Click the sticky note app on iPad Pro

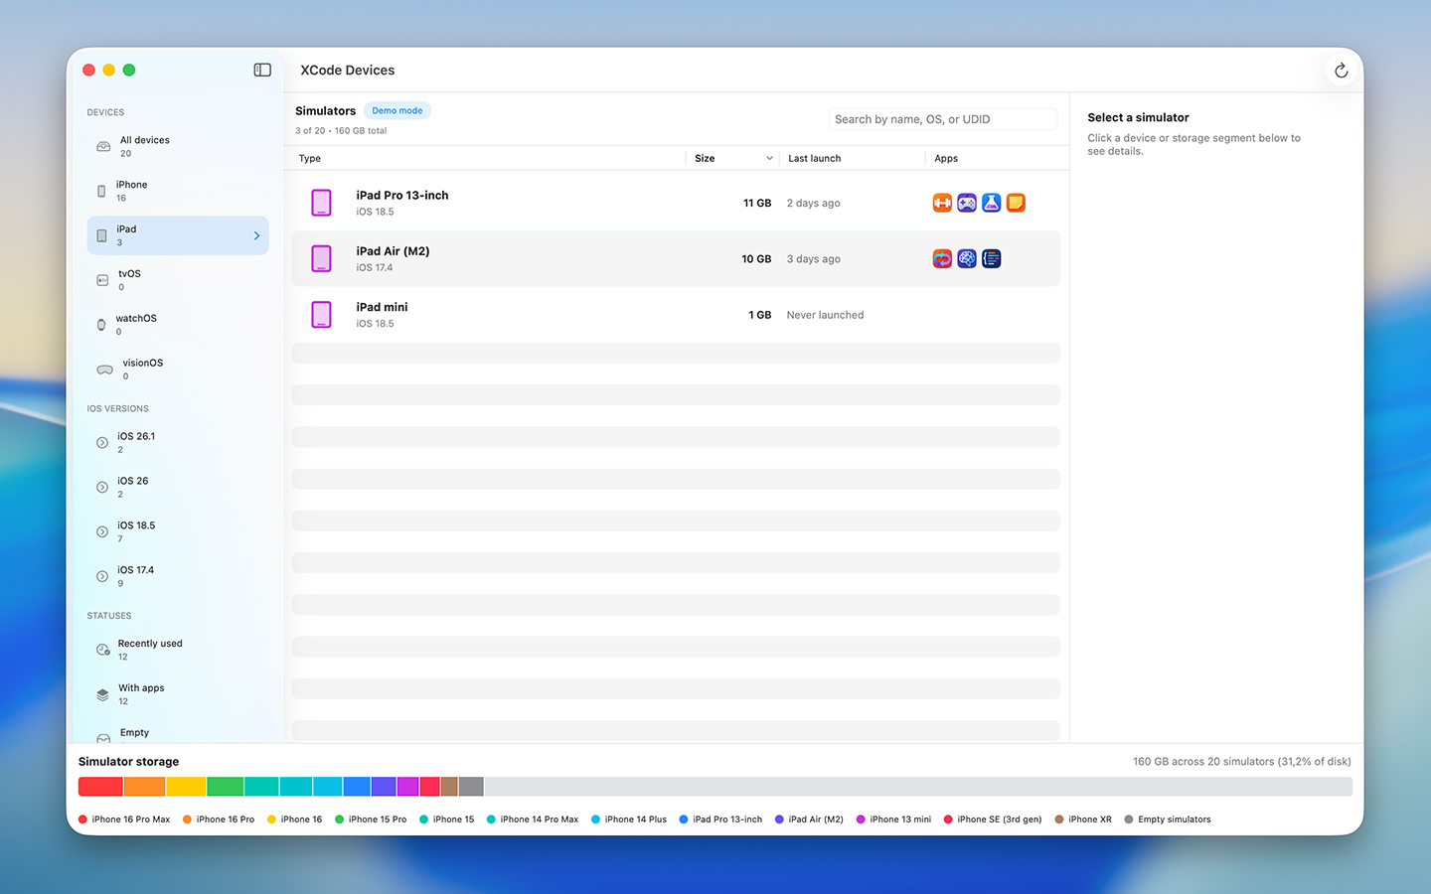(x=1016, y=202)
